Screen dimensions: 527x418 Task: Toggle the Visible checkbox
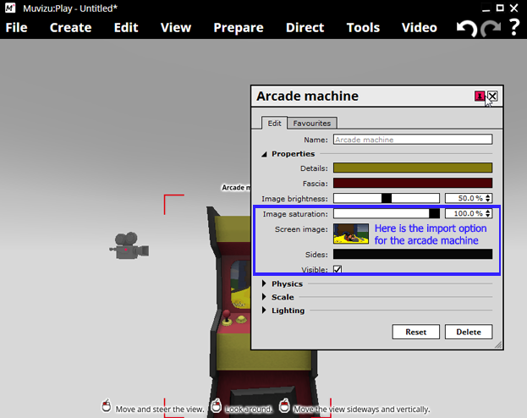coord(338,270)
